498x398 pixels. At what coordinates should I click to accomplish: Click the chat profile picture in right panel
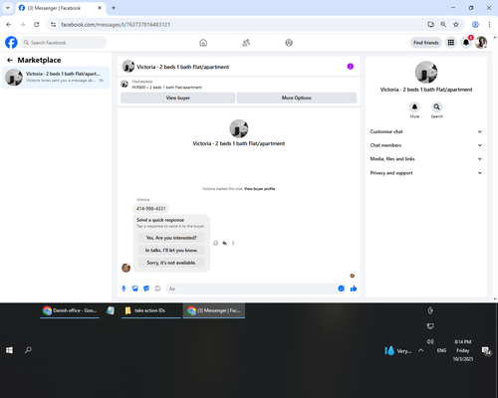point(426,72)
